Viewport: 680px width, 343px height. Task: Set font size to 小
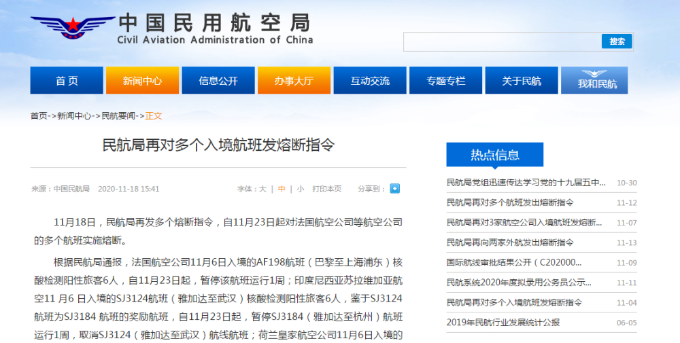point(301,189)
